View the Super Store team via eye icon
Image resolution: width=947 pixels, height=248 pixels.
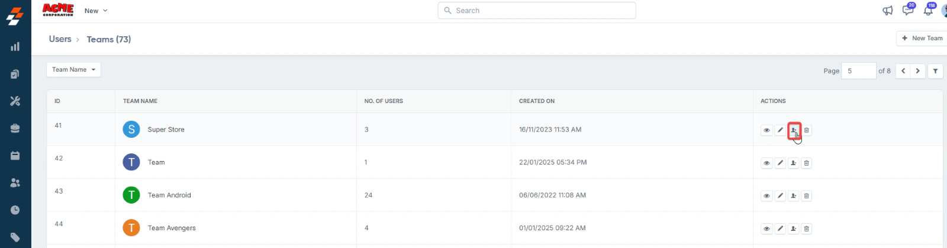pos(766,130)
